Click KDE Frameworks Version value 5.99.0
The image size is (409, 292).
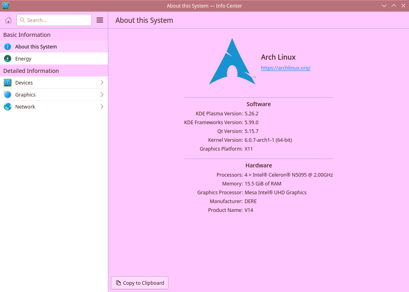click(251, 123)
